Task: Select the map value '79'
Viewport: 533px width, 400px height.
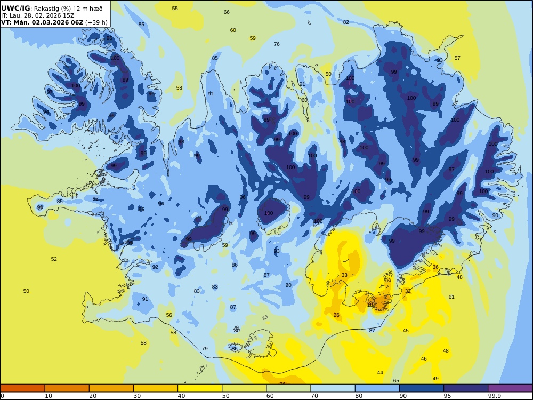Action: 205,349
